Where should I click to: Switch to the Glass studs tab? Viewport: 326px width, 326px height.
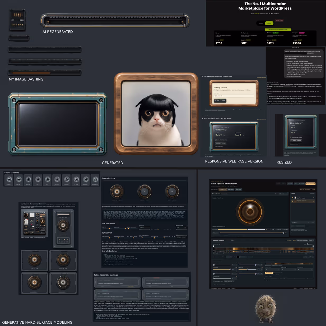coord(238,189)
